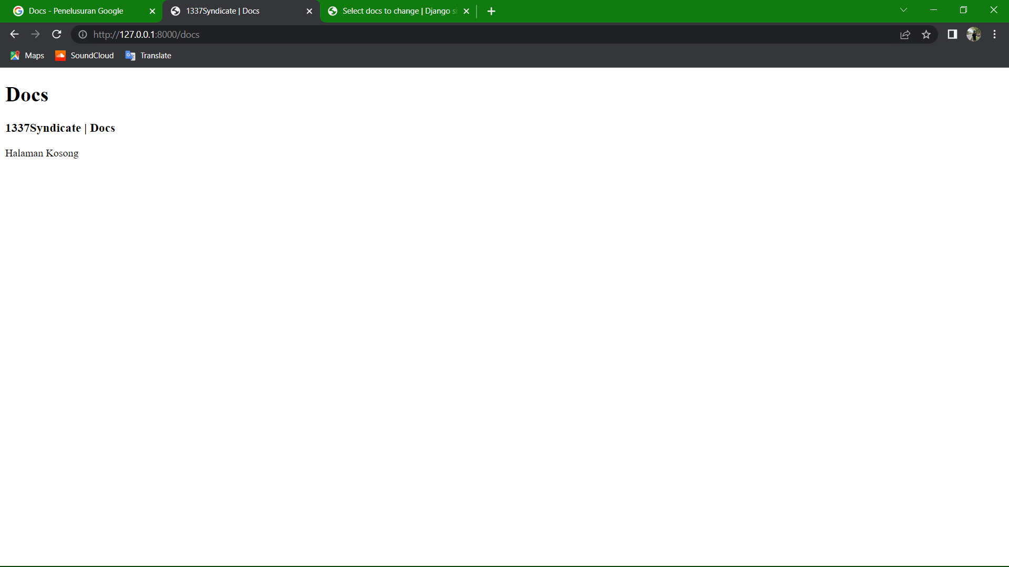Open Chrome three-dot menu
This screenshot has width=1009, height=567.
pos(994,34)
